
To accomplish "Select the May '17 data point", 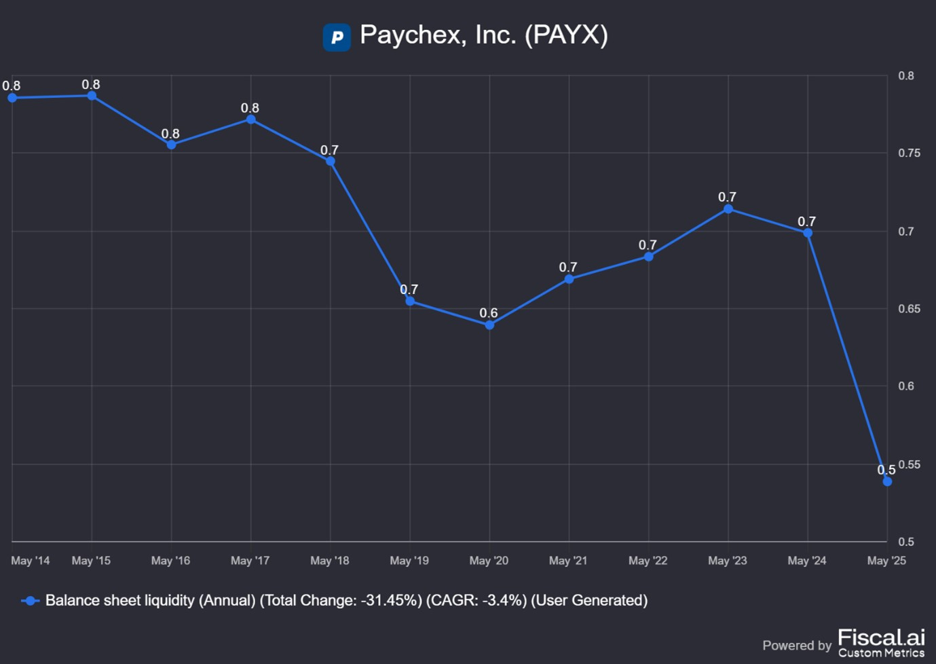I will point(251,119).
